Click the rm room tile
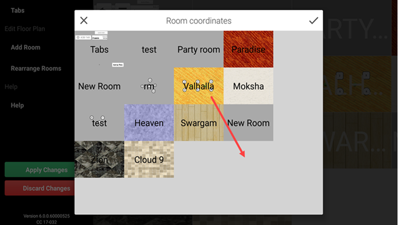This screenshot has height=225, width=398. click(149, 86)
